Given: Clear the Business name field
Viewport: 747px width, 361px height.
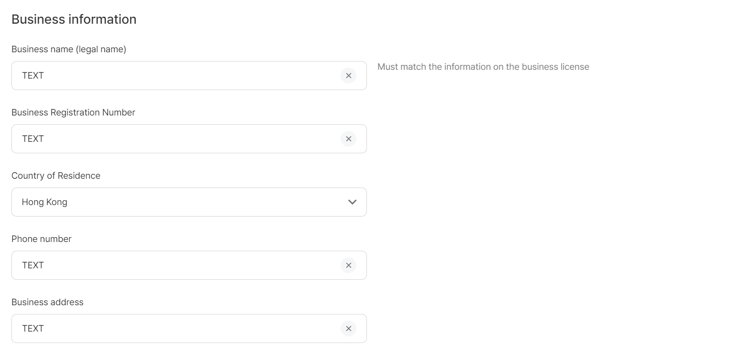Looking at the screenshot, I should click(x=348, y=76).
